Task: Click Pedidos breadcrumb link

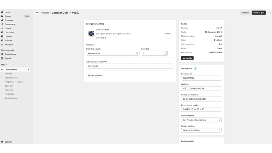Action: click(x=45, y=13)
